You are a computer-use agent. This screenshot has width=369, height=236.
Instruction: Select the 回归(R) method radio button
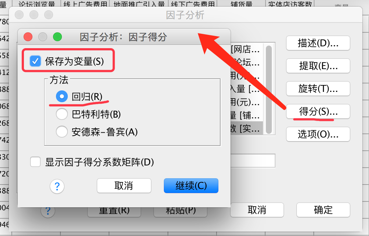(x=61, y=97)
